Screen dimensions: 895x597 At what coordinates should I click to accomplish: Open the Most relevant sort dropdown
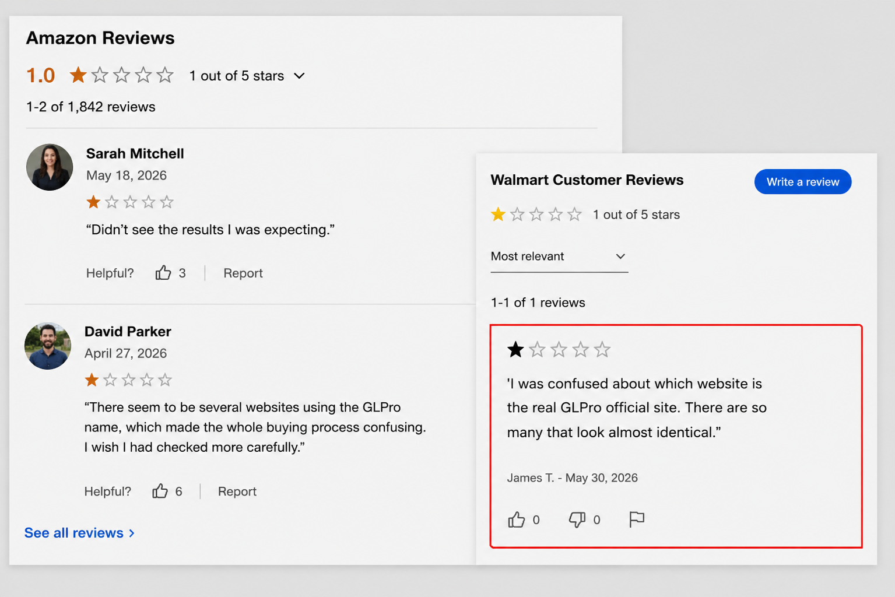click(x=559, y=257)
